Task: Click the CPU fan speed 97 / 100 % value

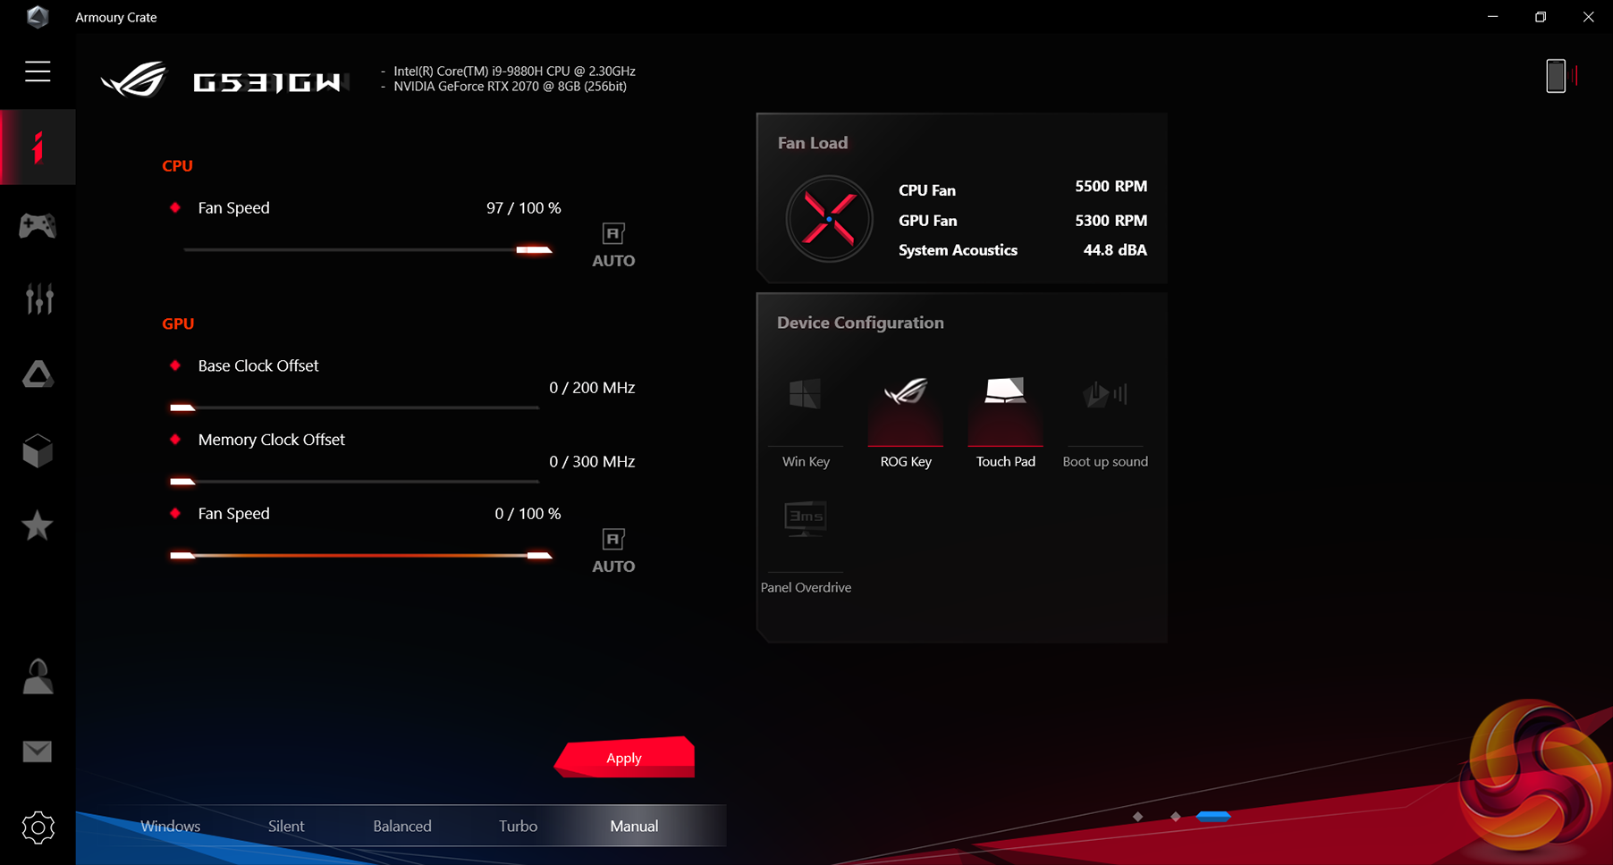Action: pyautogui.click(x=524, y=208)
